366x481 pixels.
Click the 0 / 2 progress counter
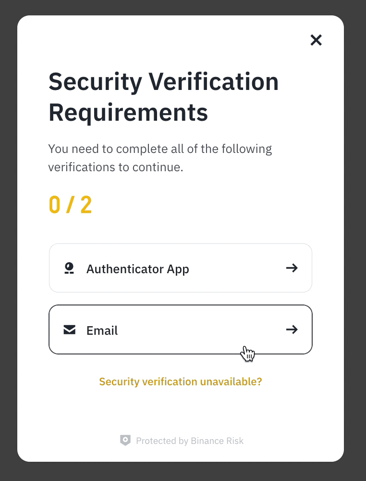[70, 205]
